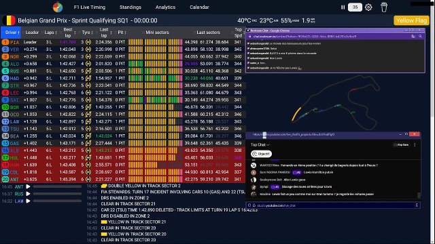Click TSU top speed value 346
This screenshot has height=244, width=435.
coord(238,129)
